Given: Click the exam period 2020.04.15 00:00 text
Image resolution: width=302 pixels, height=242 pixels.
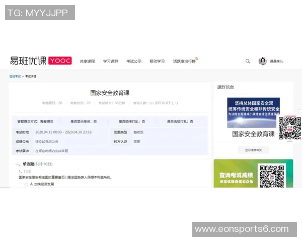Looking at the screenshot, I should tap(63, 132).
